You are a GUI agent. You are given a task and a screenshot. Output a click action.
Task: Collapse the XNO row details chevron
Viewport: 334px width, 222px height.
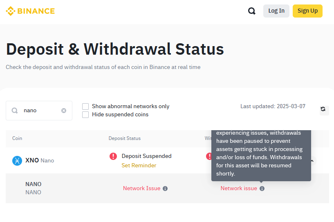pos(312,161)
